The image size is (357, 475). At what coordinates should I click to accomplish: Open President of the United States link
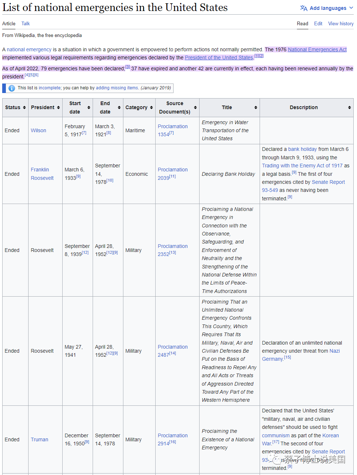219,57
